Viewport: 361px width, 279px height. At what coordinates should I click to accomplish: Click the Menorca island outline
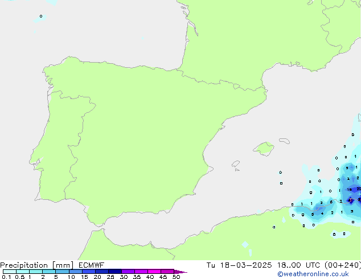click(x=285, y=141)
